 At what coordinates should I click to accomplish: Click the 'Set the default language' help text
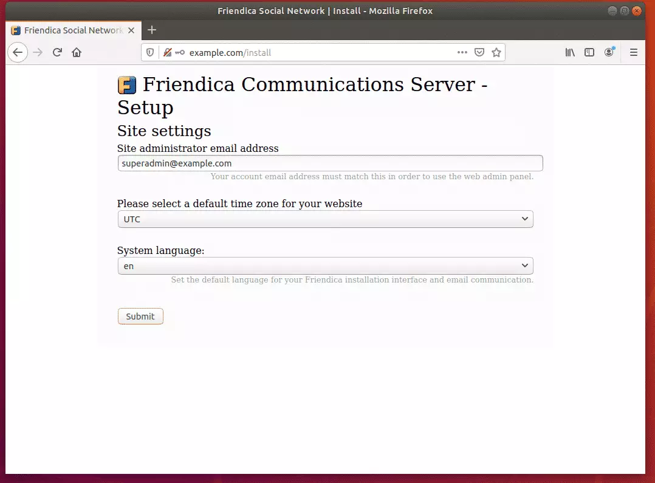(352, 280)
